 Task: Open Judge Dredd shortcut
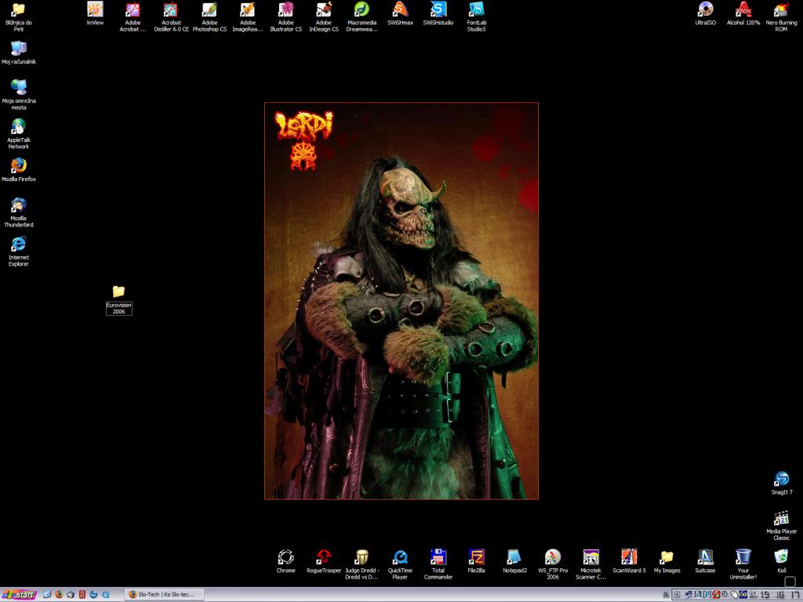[x=362, y=564]
